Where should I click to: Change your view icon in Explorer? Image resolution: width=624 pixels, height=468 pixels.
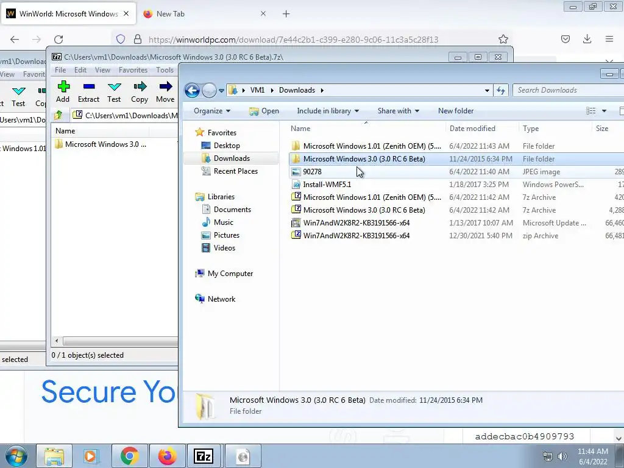[x=591, y=111]
